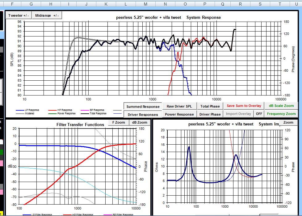The image size is (302, 216).
Task: Click Save Sum to Overlay
Action: pyautogui.click(x=244, y=106)
